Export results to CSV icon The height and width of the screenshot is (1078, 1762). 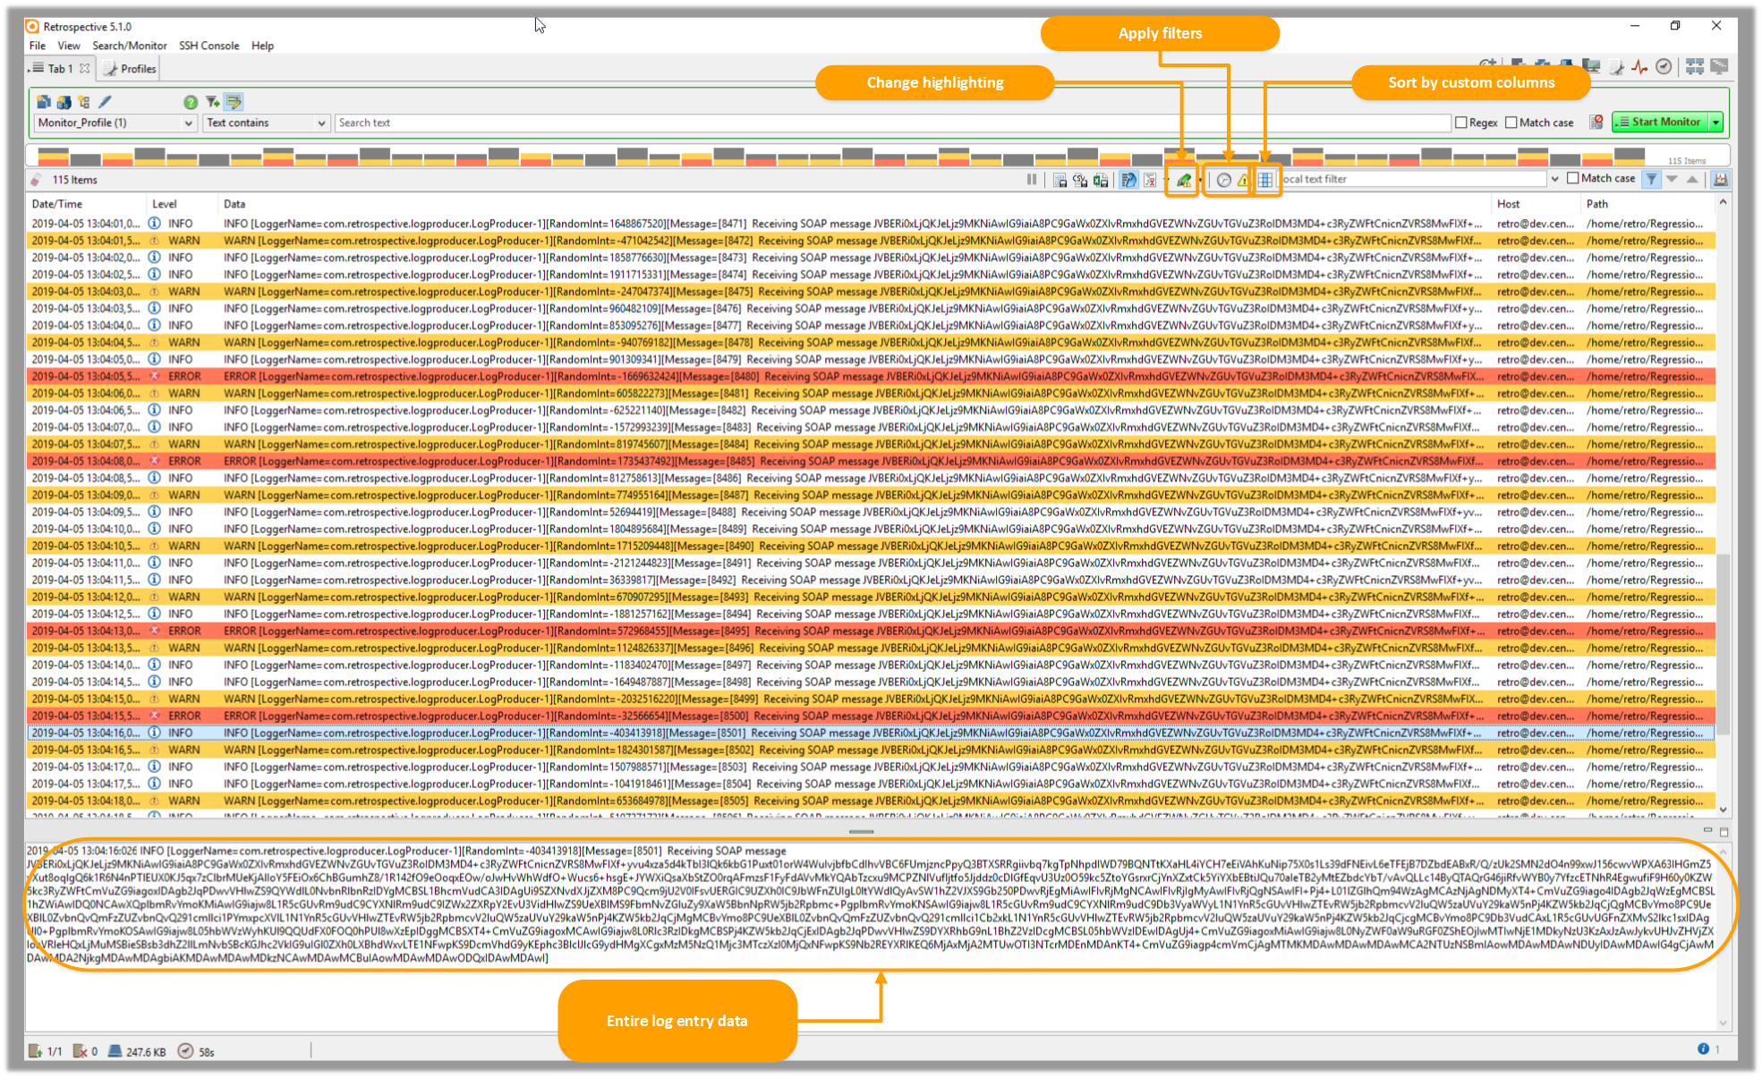[1081, 180]
